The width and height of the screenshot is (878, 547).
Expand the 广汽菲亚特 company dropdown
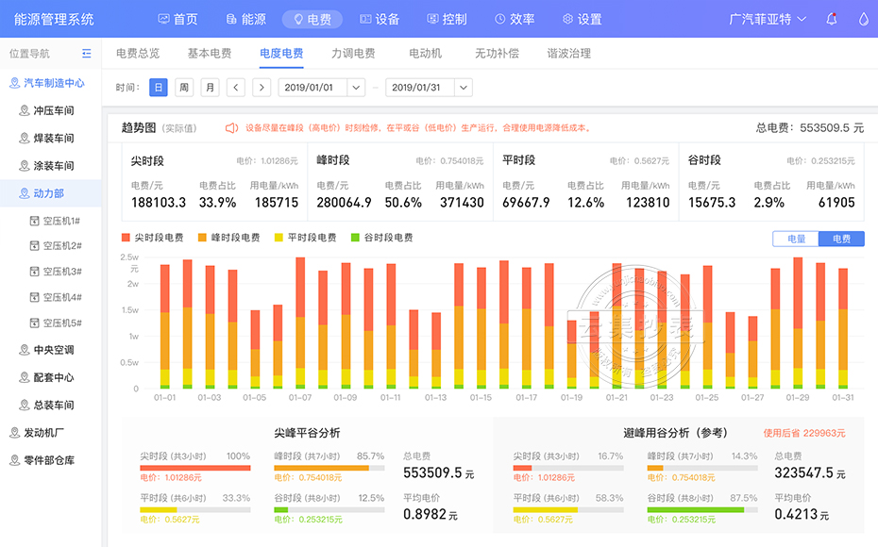[x=768, y=19]
